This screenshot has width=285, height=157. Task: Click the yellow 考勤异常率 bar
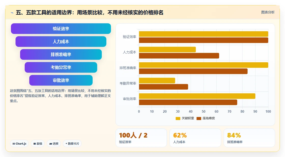157,81
